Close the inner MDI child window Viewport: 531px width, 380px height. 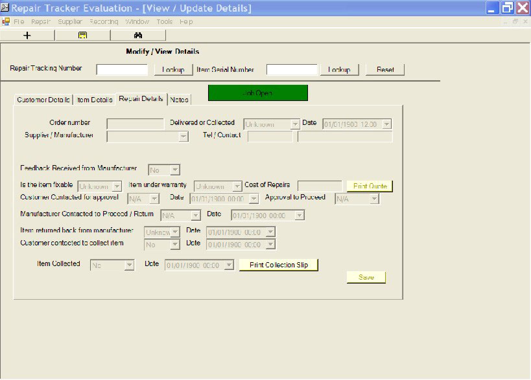(x=525, y=21)
